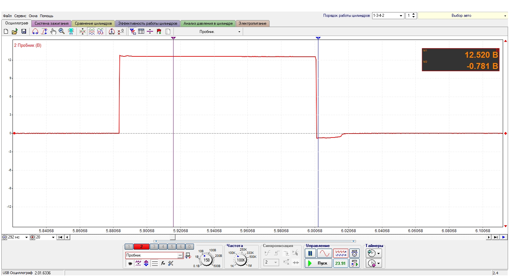Expand the Пробник toolbar dropdown
This screenshot has height=277, width=512.
pos(239,32)
